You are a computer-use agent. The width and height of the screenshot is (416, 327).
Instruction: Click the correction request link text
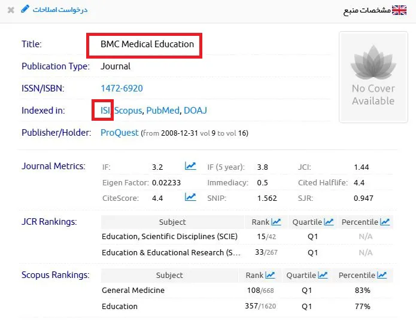click(60, 10)
